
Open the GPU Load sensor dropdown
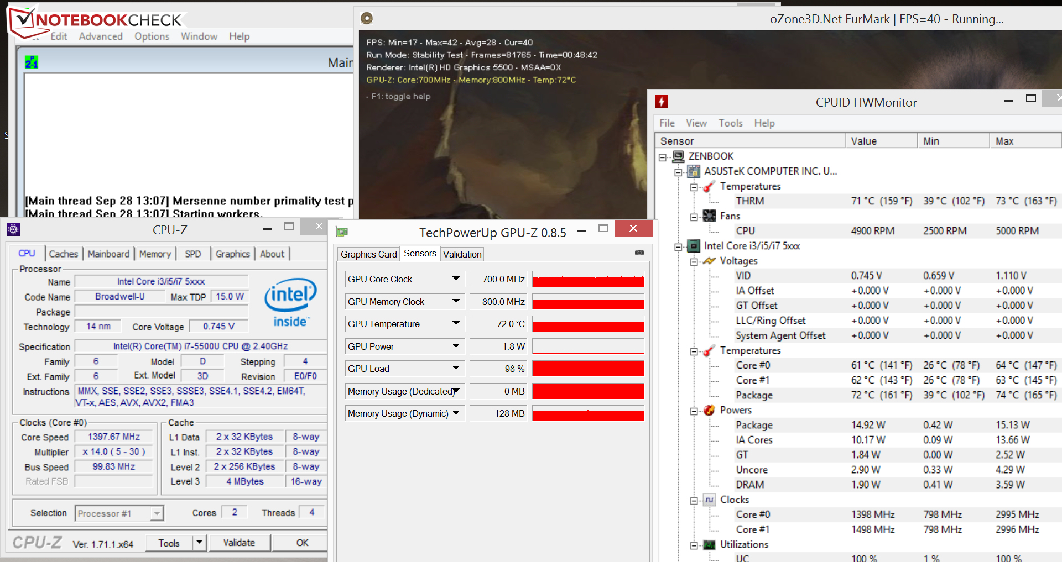point(456,368)
